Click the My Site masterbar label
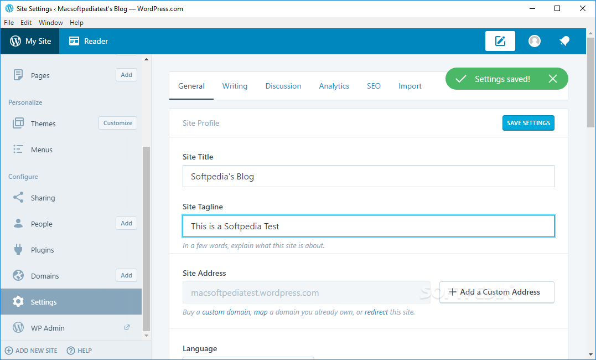 [38, 41]
